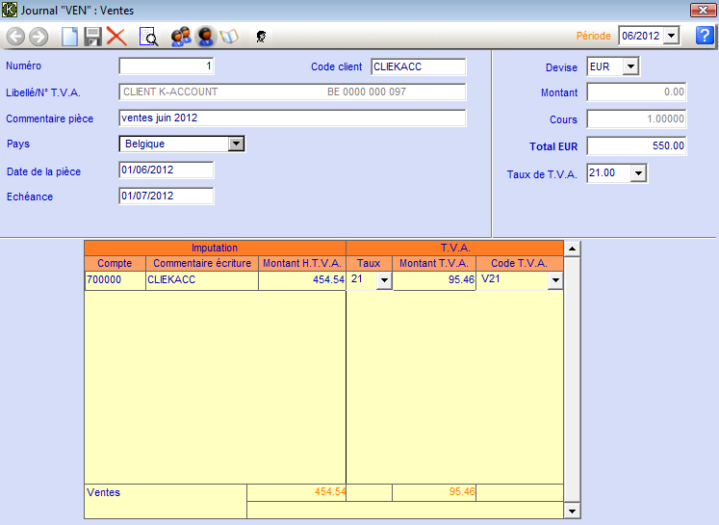Click the Libellé field CLIENT K-ACCOUNT
719x525 pixels.
point(292,92)
